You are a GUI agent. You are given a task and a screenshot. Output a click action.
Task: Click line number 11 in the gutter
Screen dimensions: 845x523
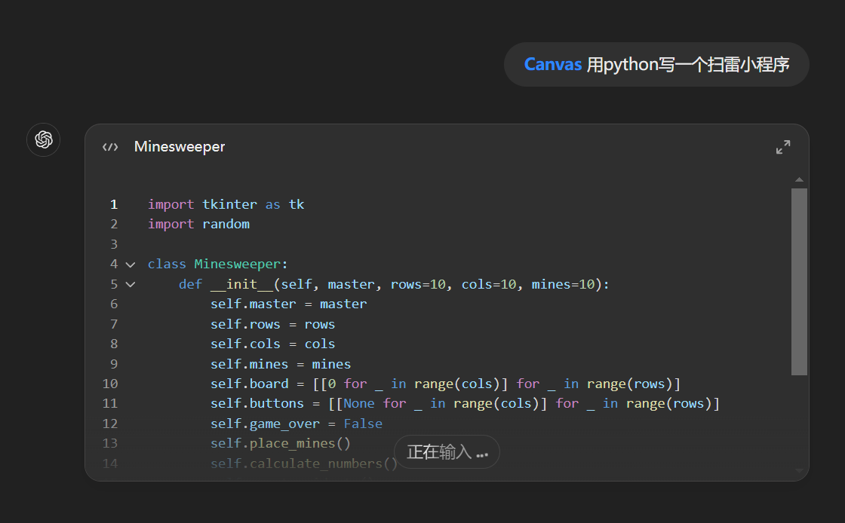click(110, 403)
